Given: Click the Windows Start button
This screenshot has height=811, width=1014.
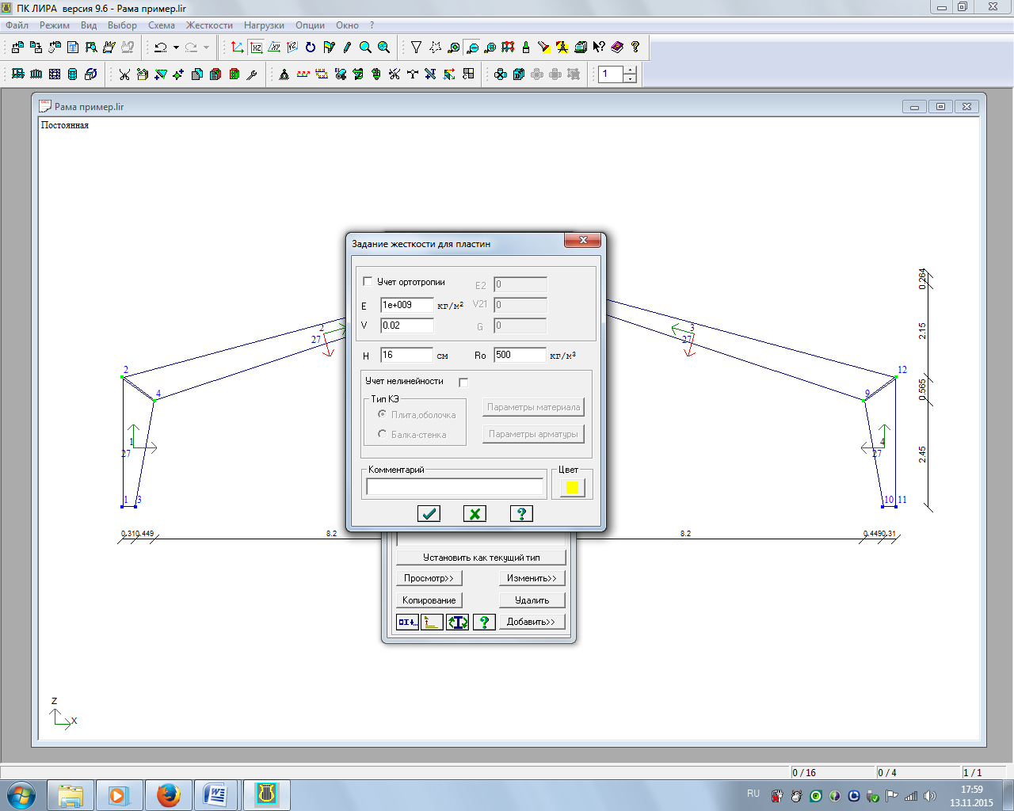Looking at the screenshot, I should [21, 794].
